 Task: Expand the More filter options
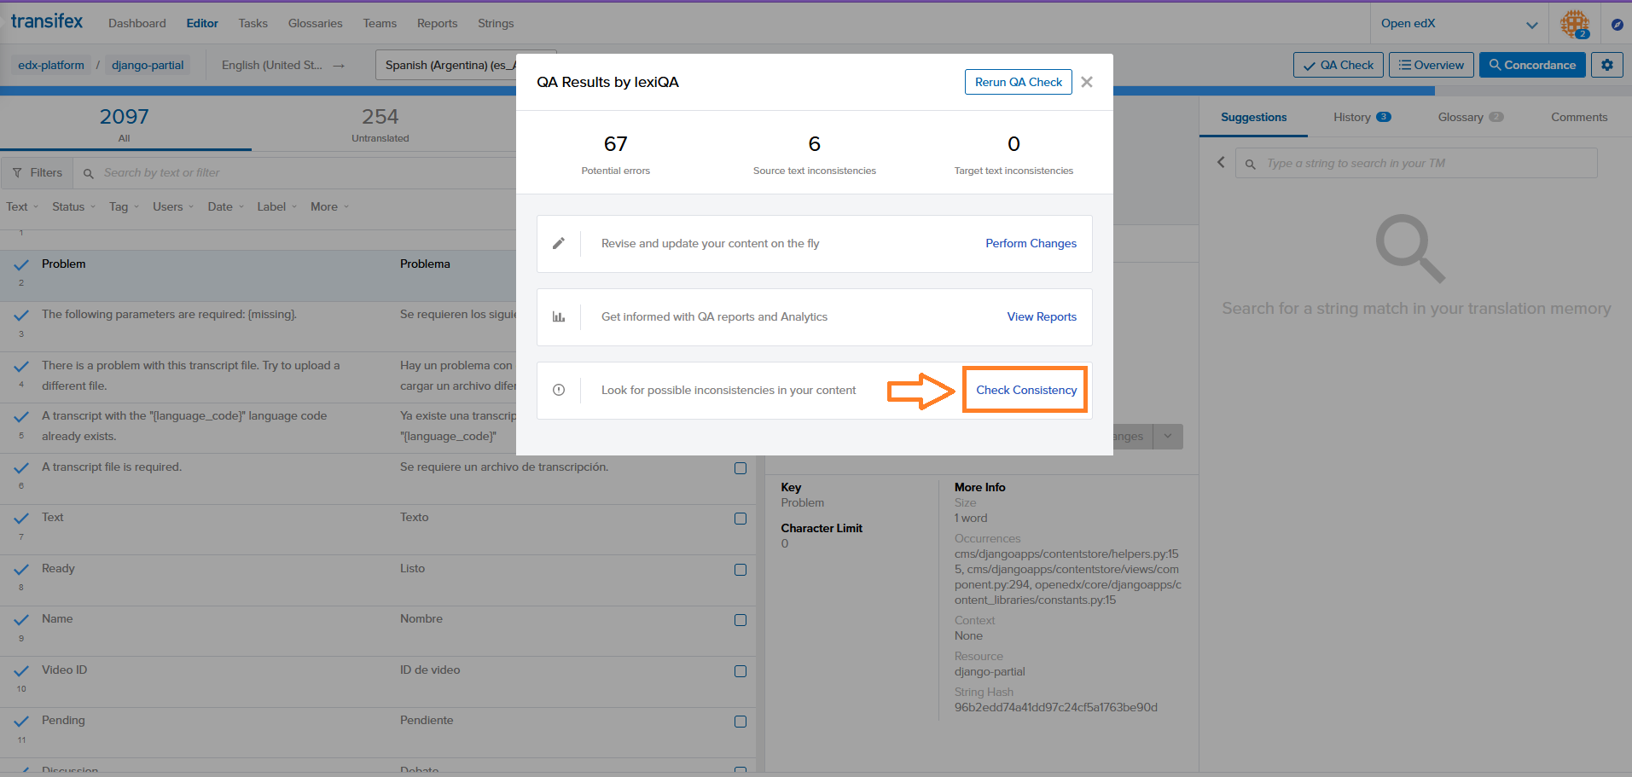329,206
